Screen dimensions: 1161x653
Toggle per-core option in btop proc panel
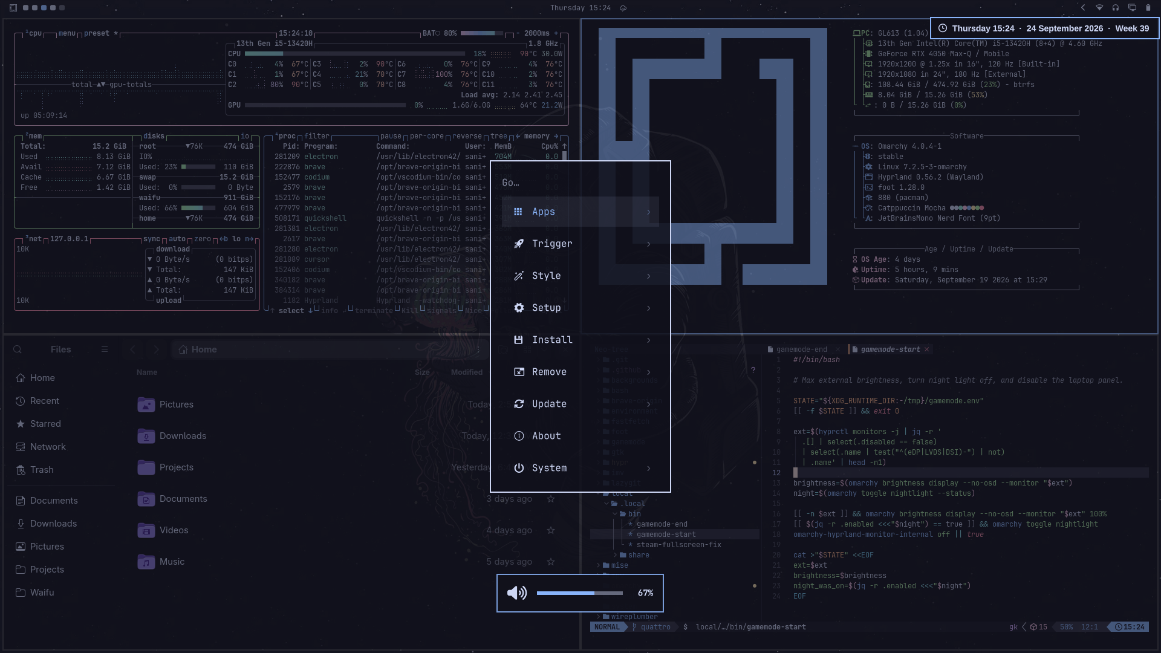click(x=427, y=136)
